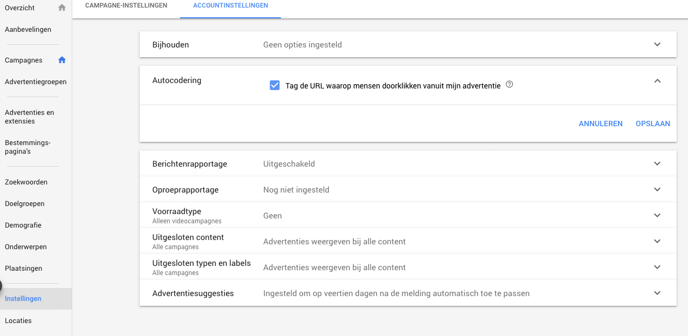This screenshot has width=688, height=336.
Task: Switch to the Campagne-instellingen tab
Action: click(126, 5)
